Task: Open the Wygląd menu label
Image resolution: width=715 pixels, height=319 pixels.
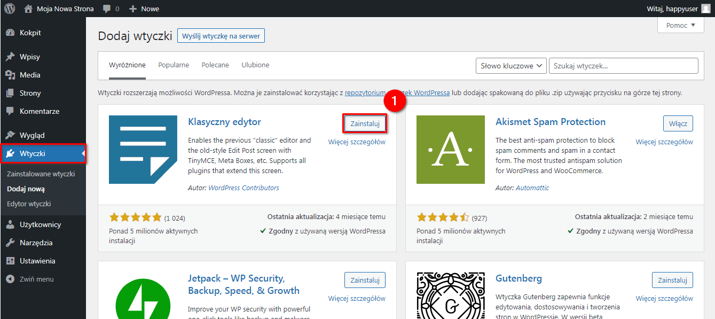Action: pos(32,135)
